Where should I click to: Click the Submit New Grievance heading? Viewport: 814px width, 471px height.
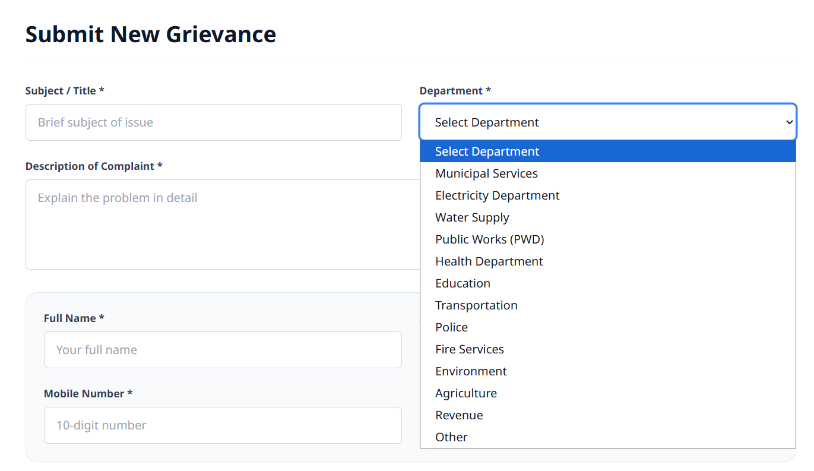(x=150, y=34)
